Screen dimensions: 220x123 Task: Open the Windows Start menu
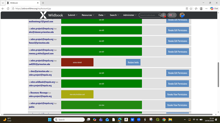pos(50,120)
